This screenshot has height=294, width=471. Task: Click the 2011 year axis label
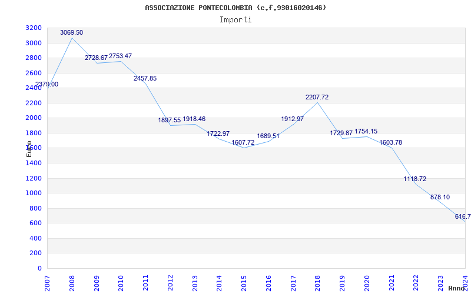[x=145, y=283]
